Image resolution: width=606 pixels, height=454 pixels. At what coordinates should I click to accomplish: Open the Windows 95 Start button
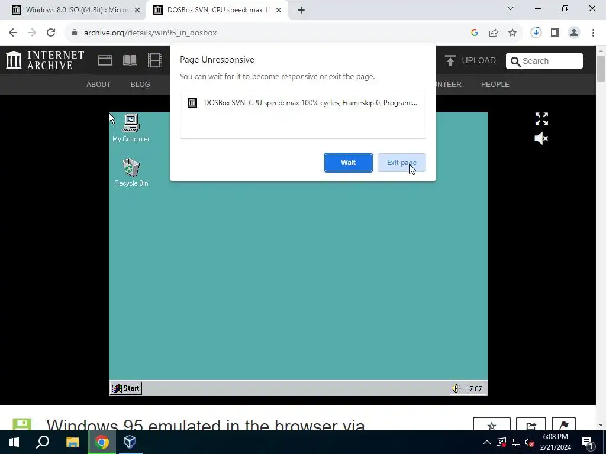point(126,388)
